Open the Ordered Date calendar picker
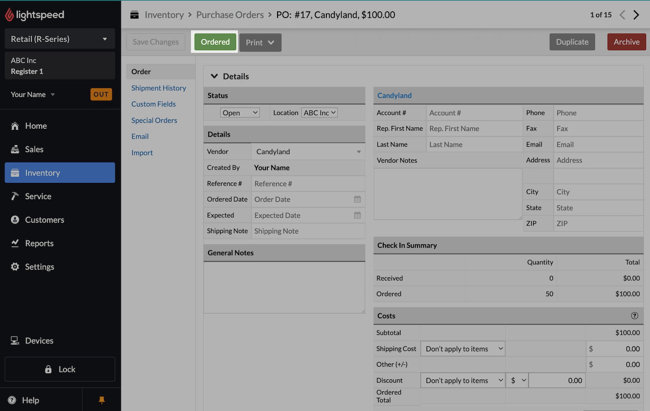 [x=357, y=199]
